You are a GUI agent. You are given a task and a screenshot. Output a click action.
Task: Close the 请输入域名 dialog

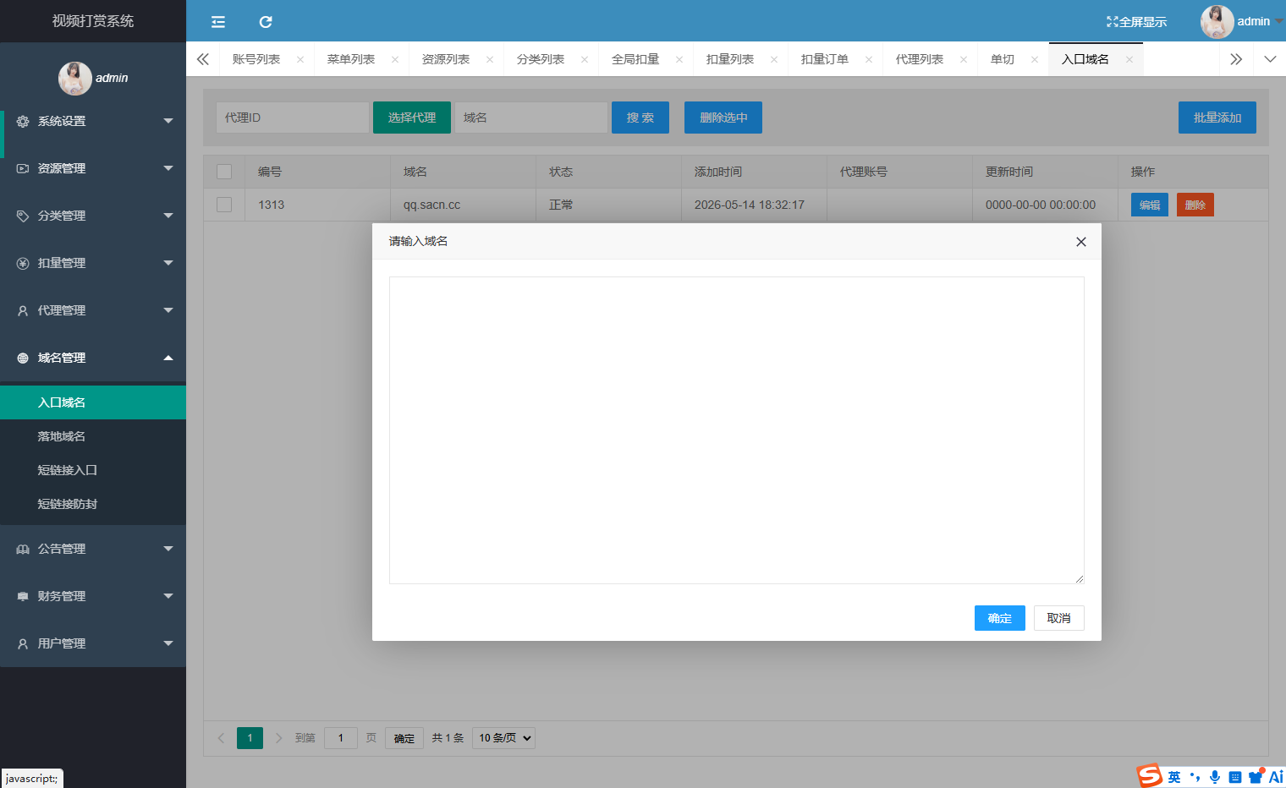click(x=1081, y=242)
